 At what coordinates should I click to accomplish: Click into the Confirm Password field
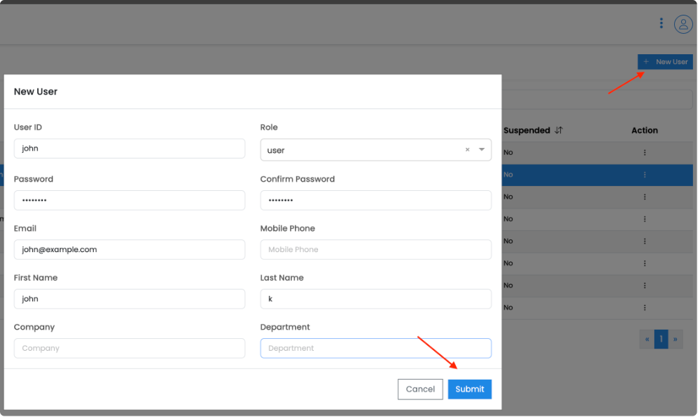376,200
